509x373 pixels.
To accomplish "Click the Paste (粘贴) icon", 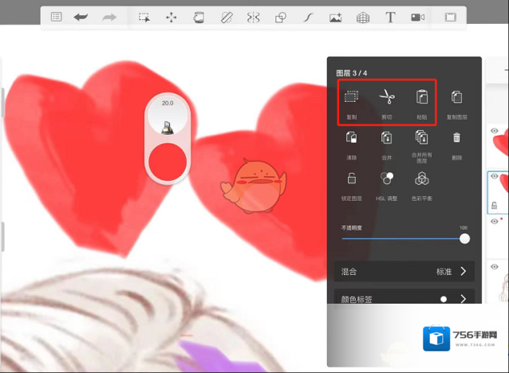I will 422,98.
